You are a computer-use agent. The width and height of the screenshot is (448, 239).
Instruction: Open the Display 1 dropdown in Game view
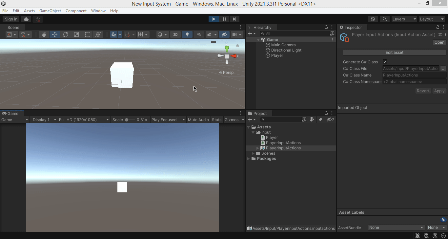coord(44,119)
